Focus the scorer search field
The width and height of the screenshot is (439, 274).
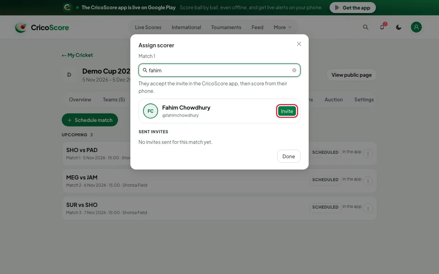pos(219,70)
